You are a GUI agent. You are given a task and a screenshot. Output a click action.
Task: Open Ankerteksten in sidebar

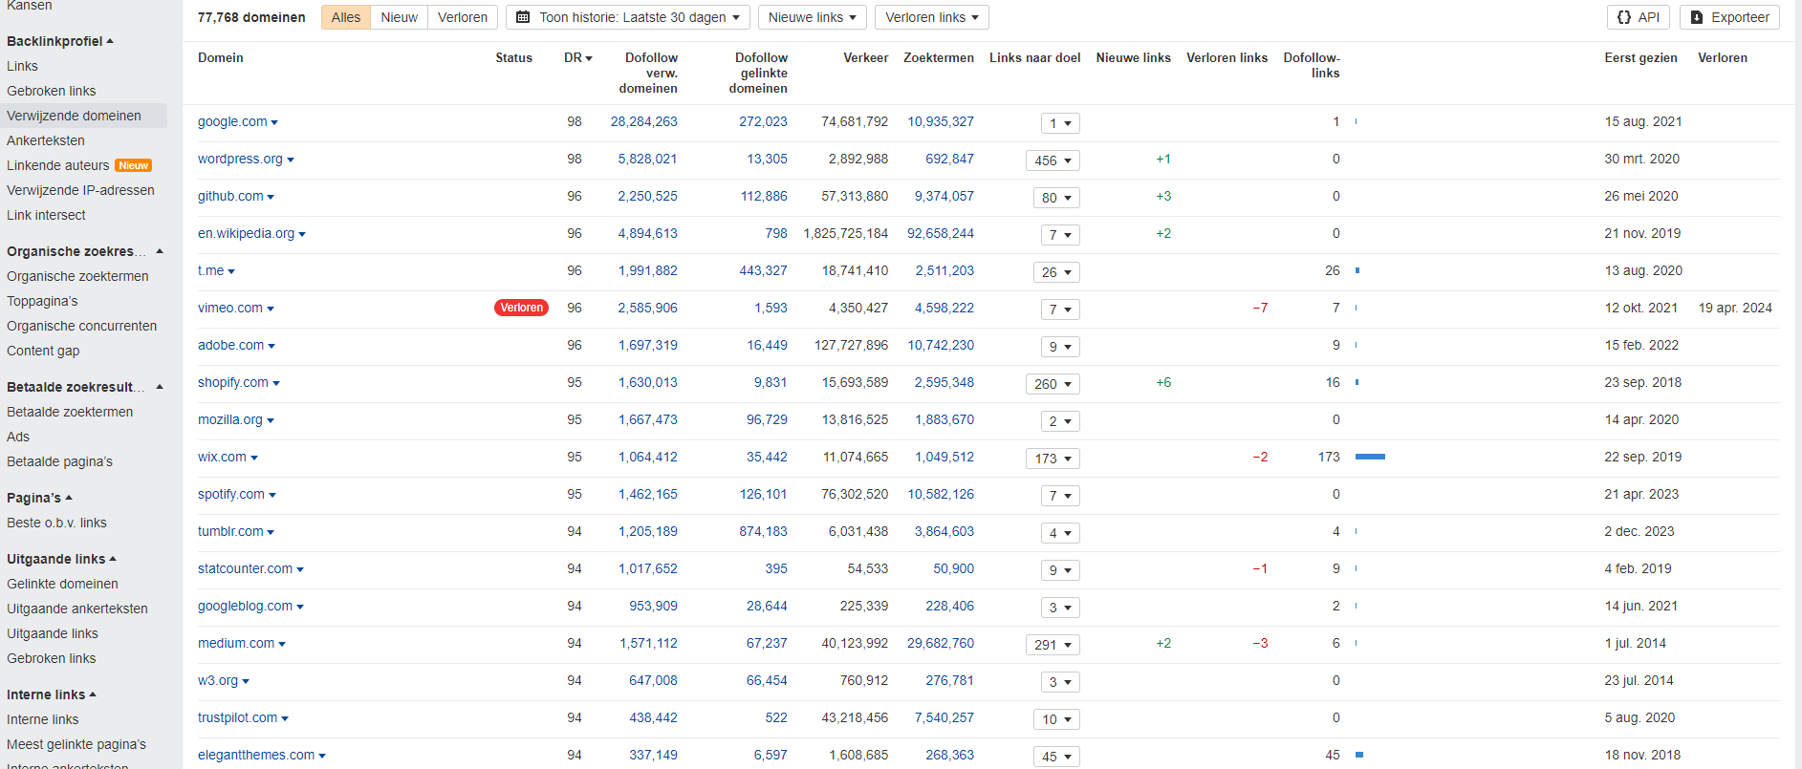coord(46,140)
